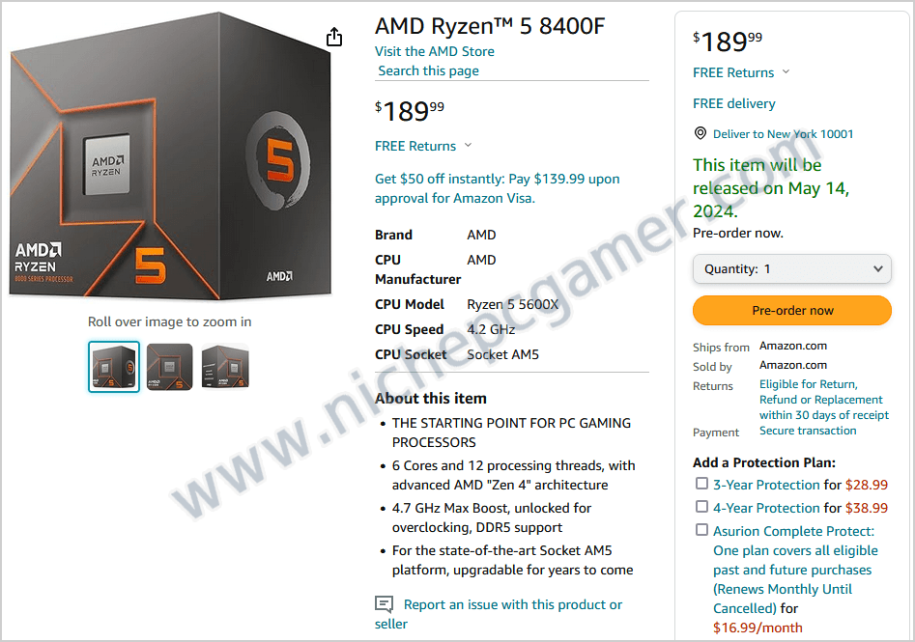Open the Quantity dropdown
915x642 pixels.
click(792, 268)
